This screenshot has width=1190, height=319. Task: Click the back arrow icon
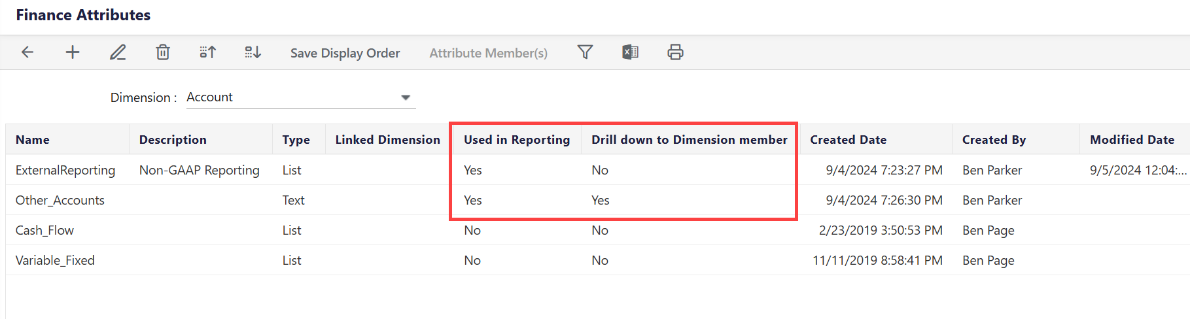27,52
